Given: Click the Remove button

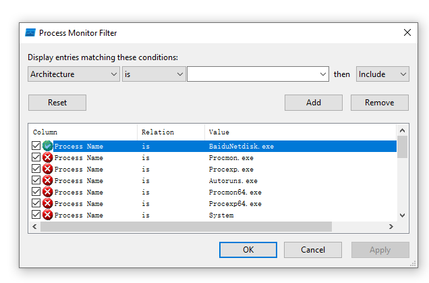Looking at the screenshot, I should click(x=380, y=103).
